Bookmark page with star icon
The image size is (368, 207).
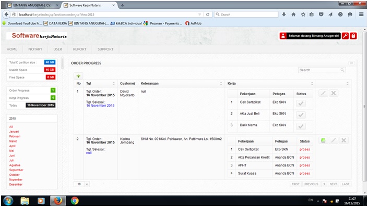coord(303,15)
